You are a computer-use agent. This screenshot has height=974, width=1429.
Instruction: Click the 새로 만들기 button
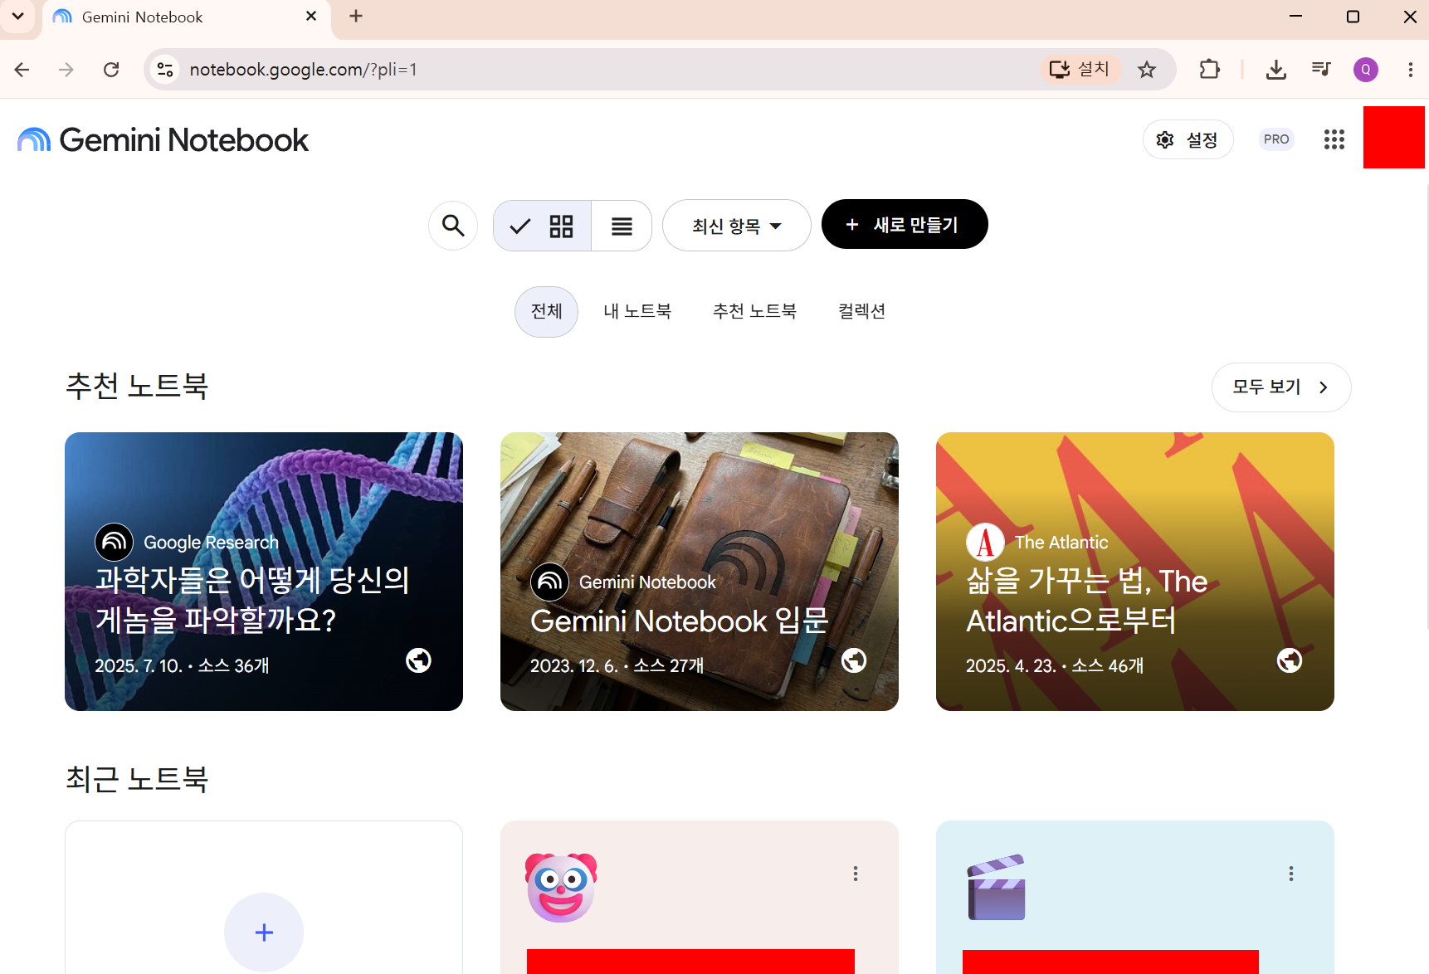tap(905, 224)
